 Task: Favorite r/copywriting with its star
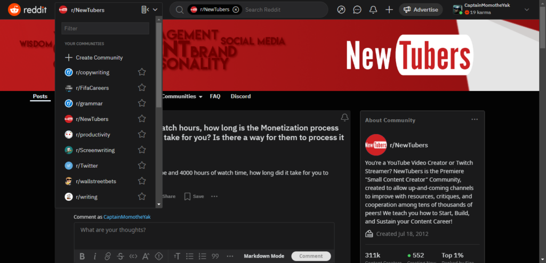pyautogui.click(x=142, y=72)
